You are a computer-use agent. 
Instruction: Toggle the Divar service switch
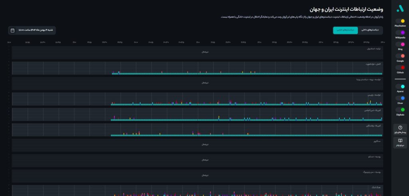coord(400,98)
